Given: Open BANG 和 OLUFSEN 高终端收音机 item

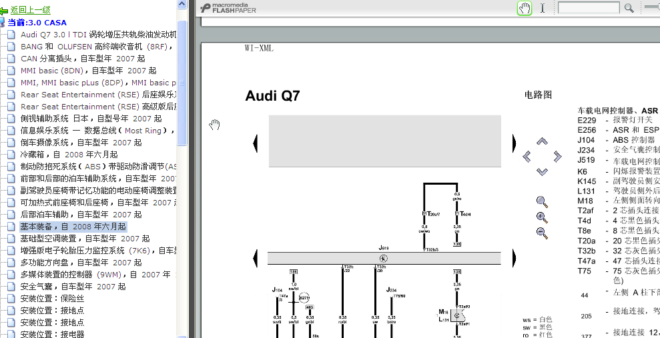Looking at the screenshot, I should click(97, 47).
